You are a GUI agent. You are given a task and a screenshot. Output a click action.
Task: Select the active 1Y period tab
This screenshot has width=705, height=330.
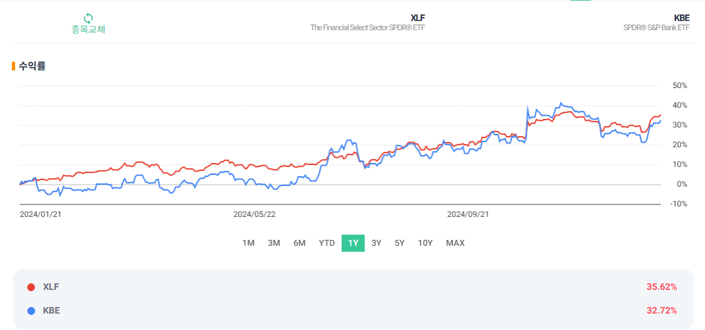[353, 243]
